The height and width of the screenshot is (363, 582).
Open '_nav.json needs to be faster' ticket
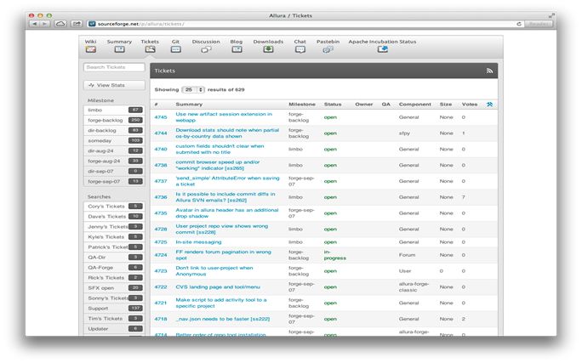[223, 319]
